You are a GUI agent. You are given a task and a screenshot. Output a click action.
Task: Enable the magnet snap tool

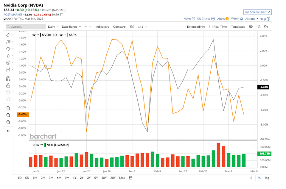pyautogui.click(x=8, y=79)
